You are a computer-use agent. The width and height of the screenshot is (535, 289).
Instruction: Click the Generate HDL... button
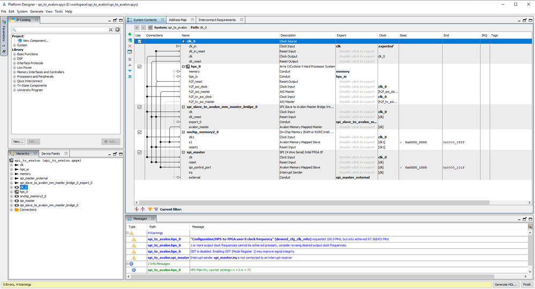[506, 284]
